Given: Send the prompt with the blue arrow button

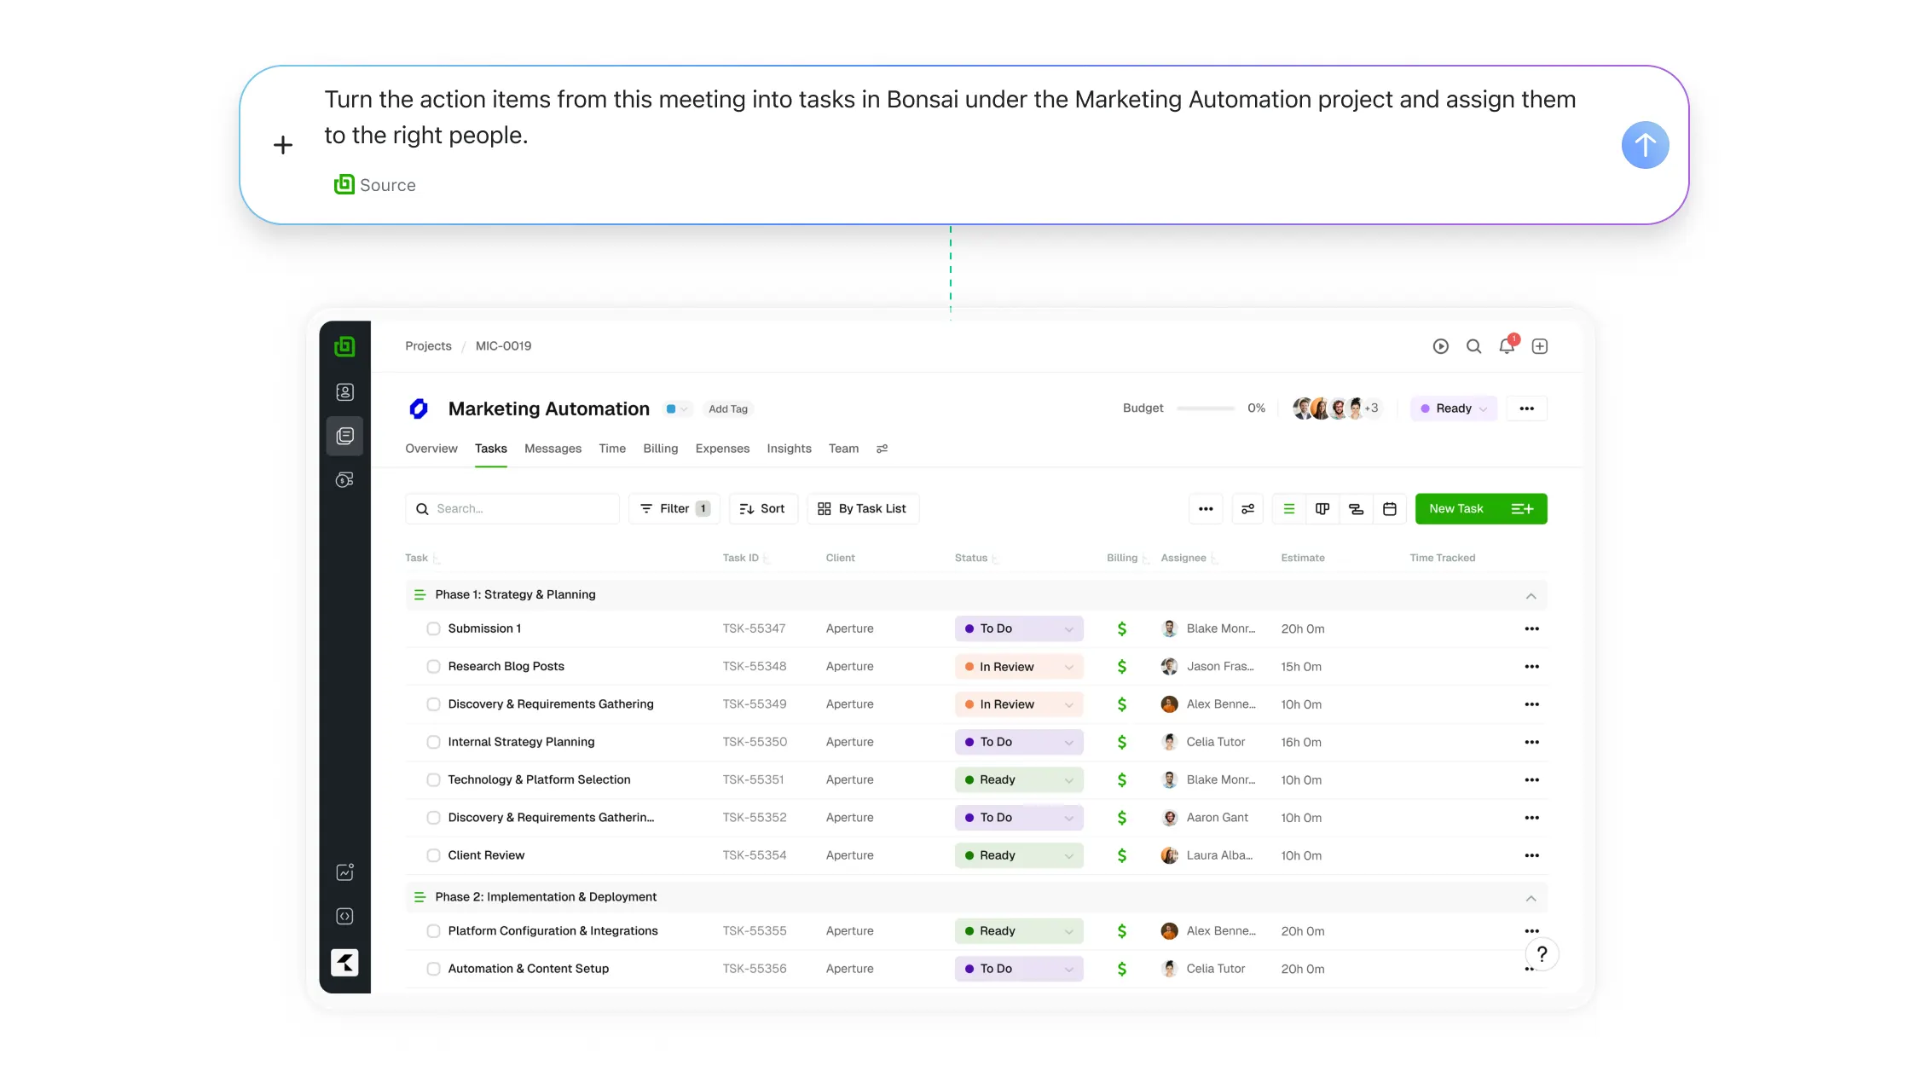Looking at the screenshot, I should (x=1645, y=145).
